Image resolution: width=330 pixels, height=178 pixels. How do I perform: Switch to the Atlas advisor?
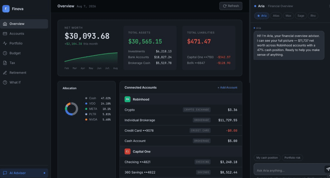[276, 15]
